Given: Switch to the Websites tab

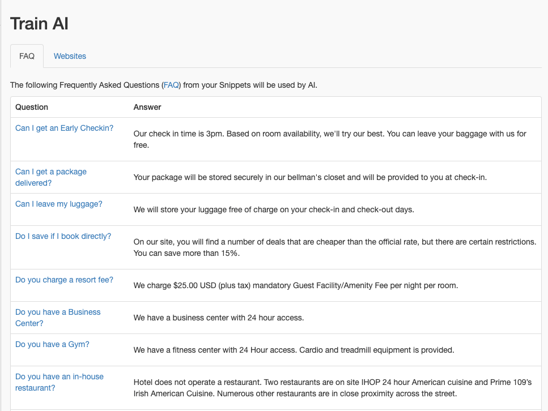Looking at the screenshot, I should [70, 56].
